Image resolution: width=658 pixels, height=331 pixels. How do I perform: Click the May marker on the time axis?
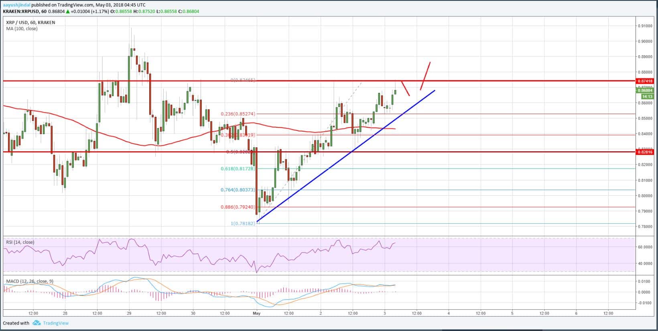click(x=257, y=313)
